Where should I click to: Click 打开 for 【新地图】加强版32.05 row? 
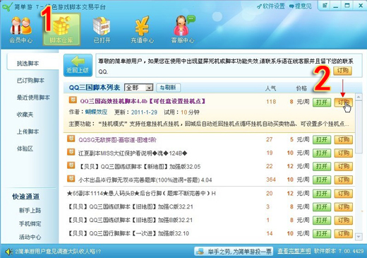[322, 166]
